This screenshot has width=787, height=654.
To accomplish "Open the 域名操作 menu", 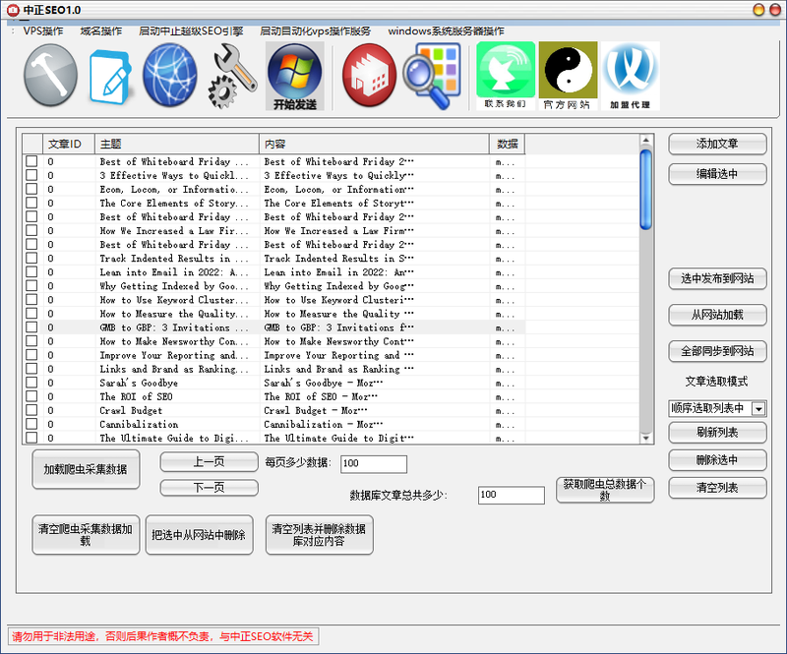I will point(101,31).
